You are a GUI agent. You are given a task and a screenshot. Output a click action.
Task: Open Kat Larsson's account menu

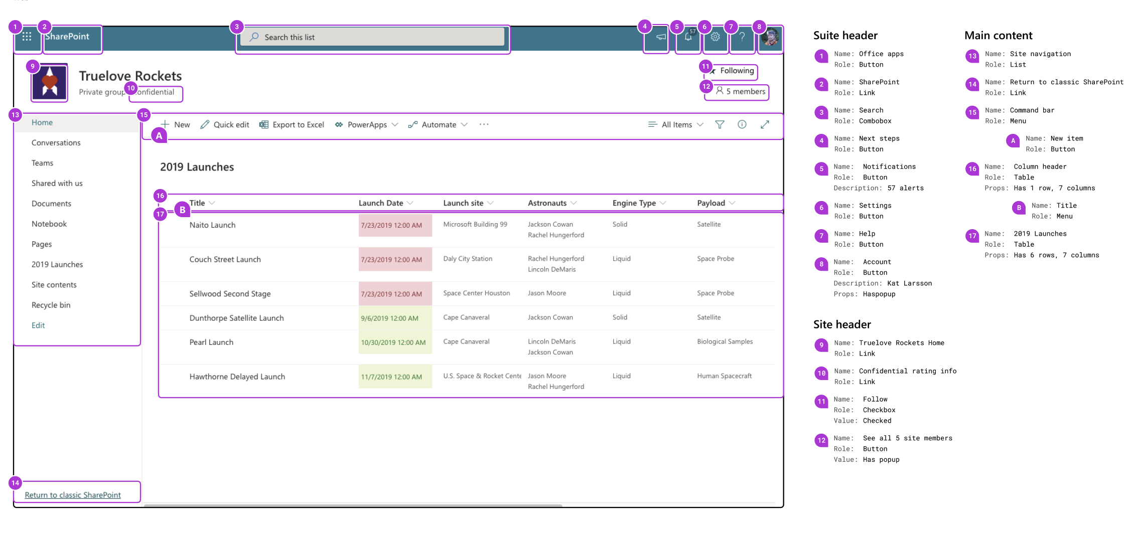(x=769, y=39)
